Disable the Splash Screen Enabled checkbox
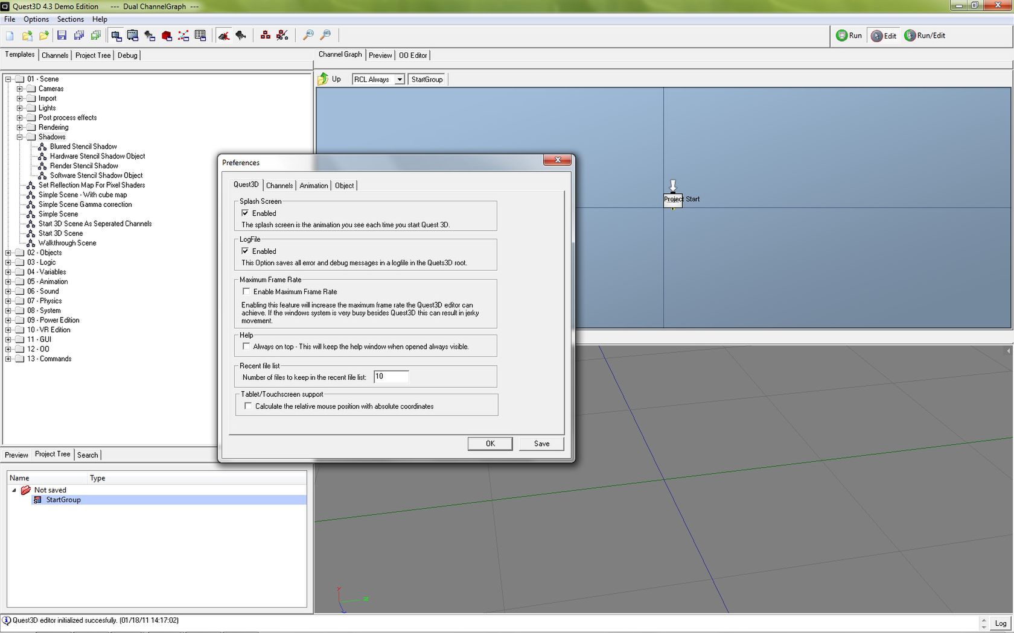 pyautogui.click(x=245, y=213)
